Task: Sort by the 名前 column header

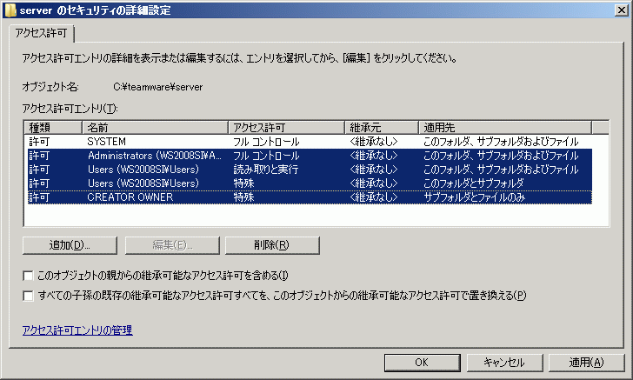Action: (155, 128)
